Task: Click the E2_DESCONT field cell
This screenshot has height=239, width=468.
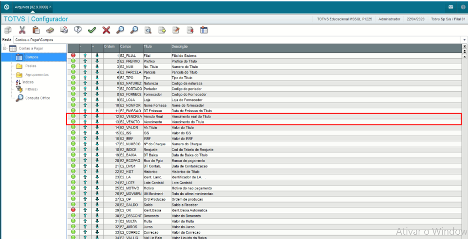Action: click(131, 216)
